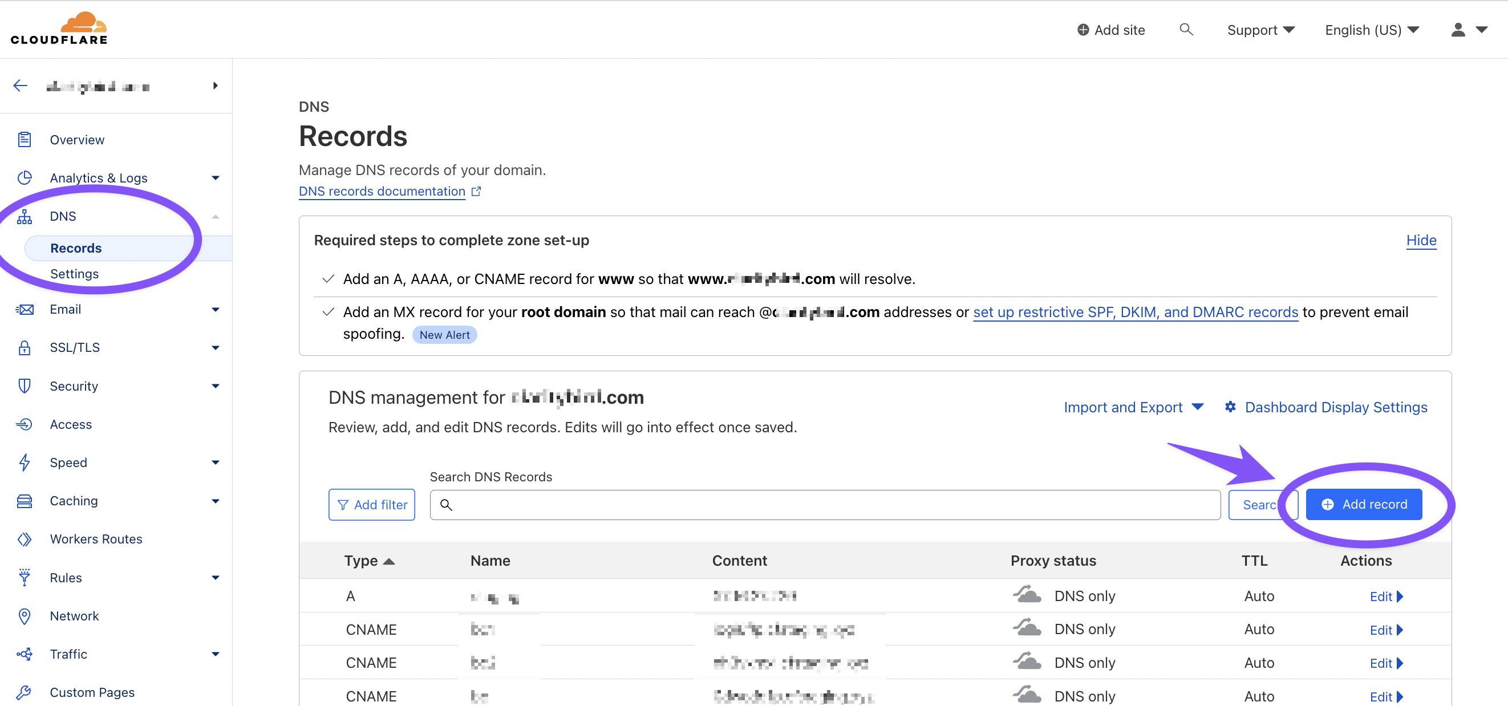Click the Proxy status column header
The image size is (1508, 706).
pyautogui.click(x=1053, y=560)
